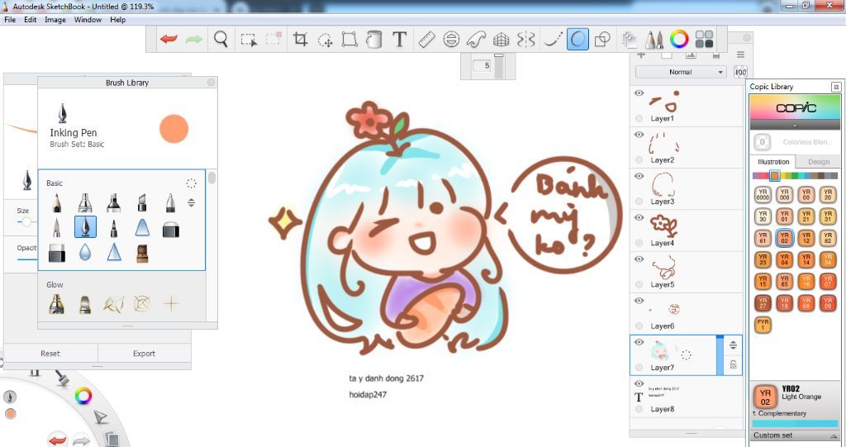
Task: Open Basic brush set dotted-circle menu
Action: (x=191, y=183)
